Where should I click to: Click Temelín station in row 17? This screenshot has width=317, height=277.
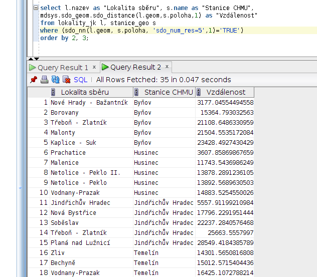point(164,262)
